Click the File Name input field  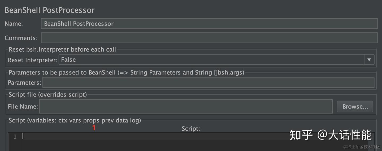(186, 107)
